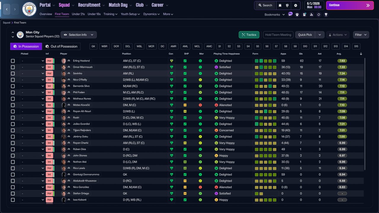Viewport: 379px width, 213px height.
Task: Expand the Filter dropdown
Action: pos(361,35)
